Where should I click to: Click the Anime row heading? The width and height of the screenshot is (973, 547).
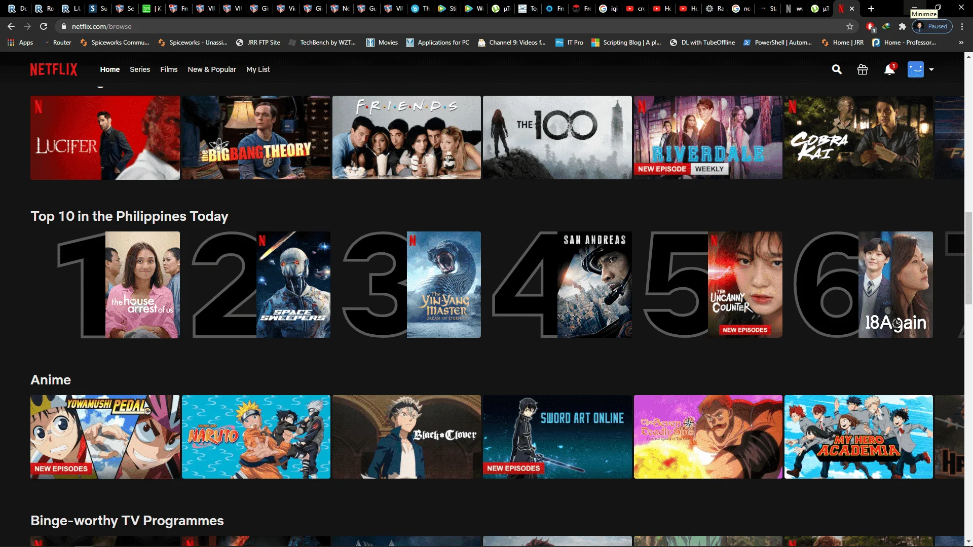[51, 380]
